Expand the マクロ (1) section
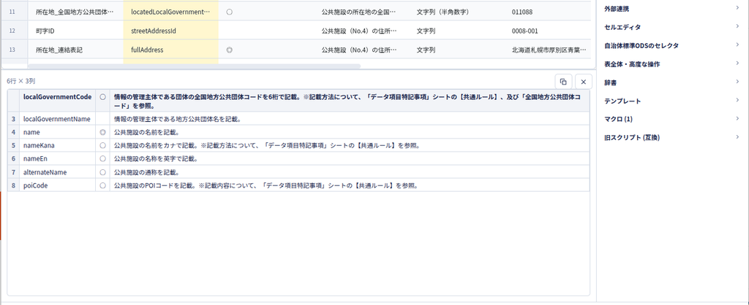Viewport: 749px width, 305px height. coord(672,119)
